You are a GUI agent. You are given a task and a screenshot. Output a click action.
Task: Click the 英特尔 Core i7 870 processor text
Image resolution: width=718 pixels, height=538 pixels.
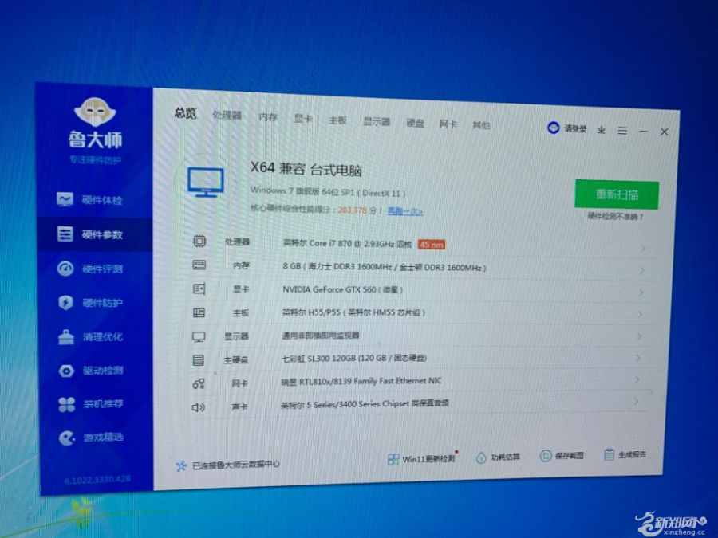(x=347, y=243)
